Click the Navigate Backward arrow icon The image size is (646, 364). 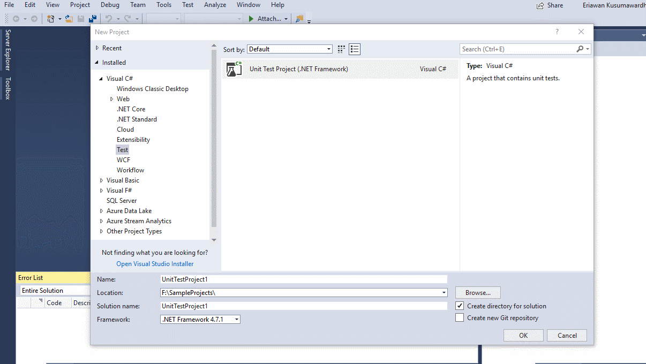pyautogui.click(x=17, y=18)
